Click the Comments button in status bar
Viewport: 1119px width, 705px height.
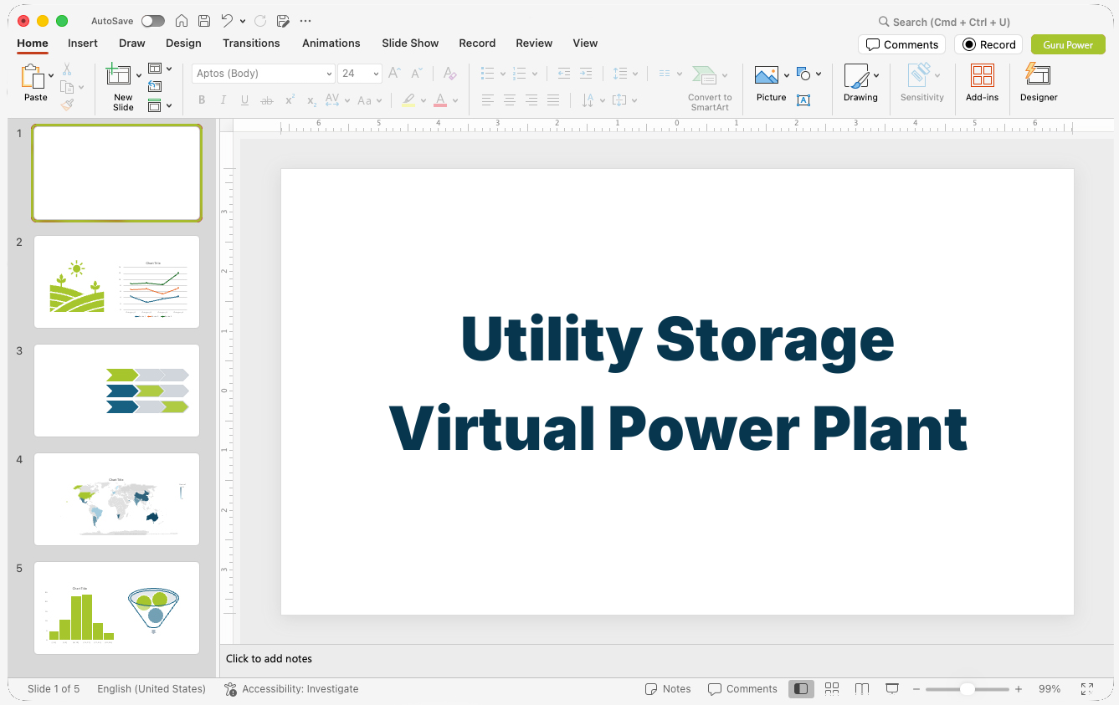[x=742, y=689]
